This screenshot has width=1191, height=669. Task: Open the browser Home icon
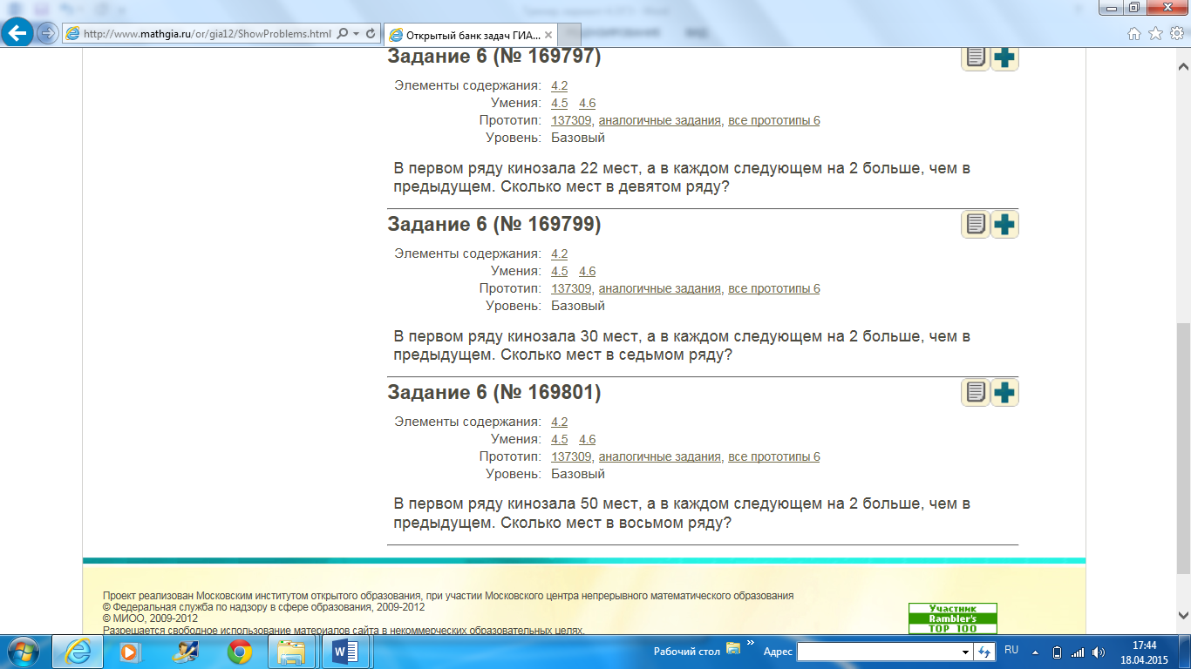1134,34
